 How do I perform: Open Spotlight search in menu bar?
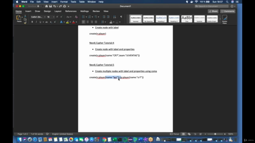(x=227, y=2)
